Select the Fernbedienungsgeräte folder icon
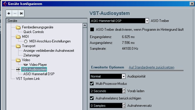195x110 pixels. [x=18, y=27]
